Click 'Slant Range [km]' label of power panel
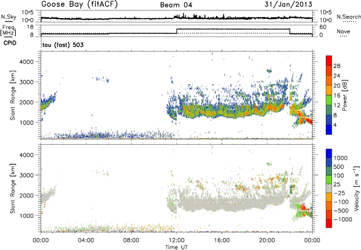Image resolution: width=361 pixels, height=250 pixels. click(13, 95)
